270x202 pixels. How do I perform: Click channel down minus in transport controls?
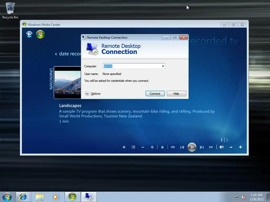click(143, 147)
